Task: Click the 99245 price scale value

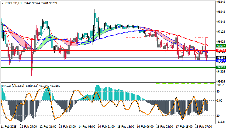Action: [x=221, y=2]
